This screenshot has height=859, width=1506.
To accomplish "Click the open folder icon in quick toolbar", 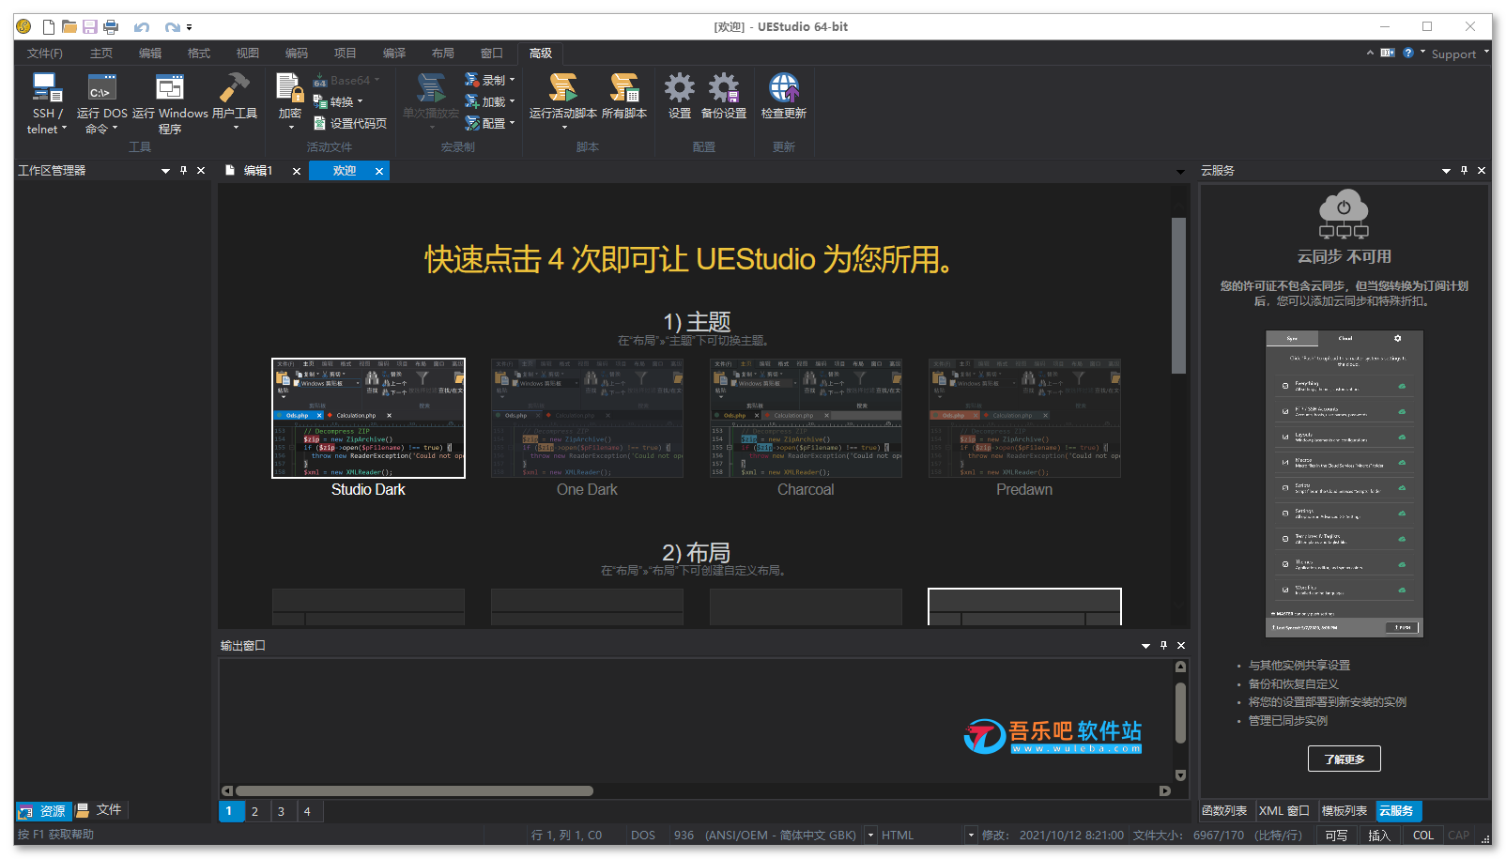I will click(69, 27).
